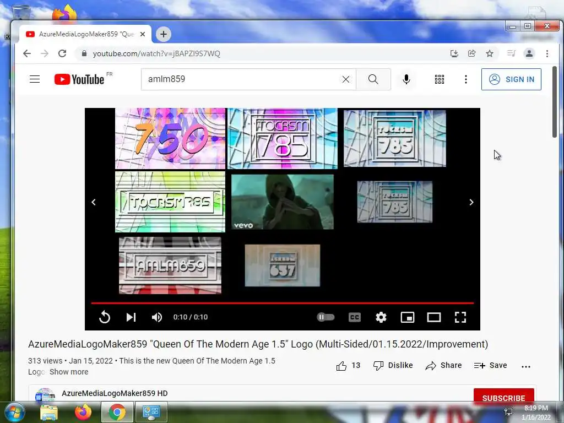
Task: Click the Dislike button
Action: 393,366
